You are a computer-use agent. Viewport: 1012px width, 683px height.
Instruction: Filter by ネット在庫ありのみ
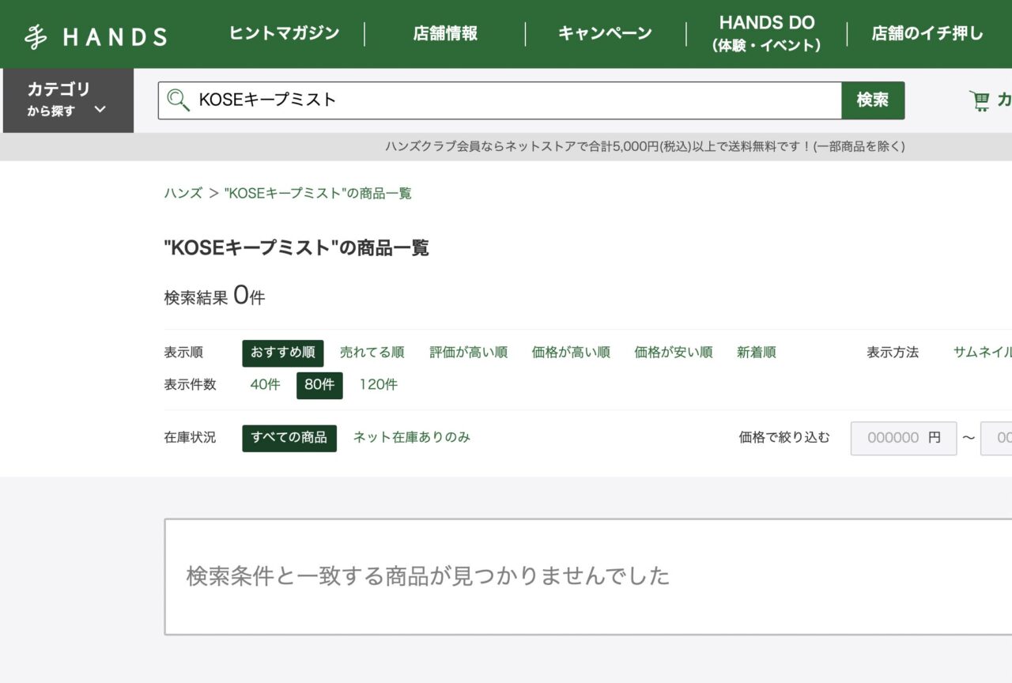point(412,437)
